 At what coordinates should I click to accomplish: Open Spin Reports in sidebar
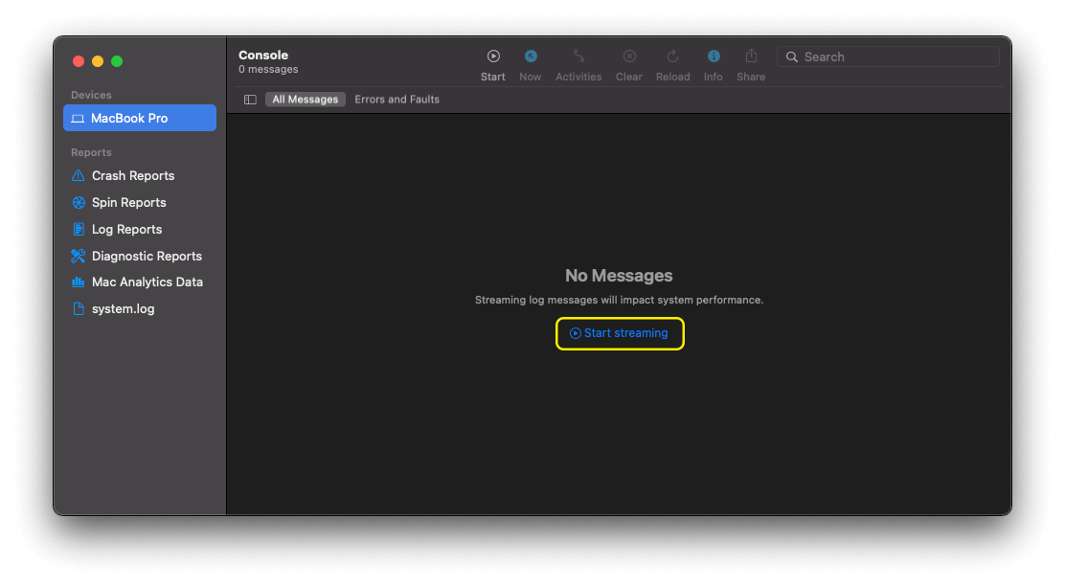click(x=128, y=203)
